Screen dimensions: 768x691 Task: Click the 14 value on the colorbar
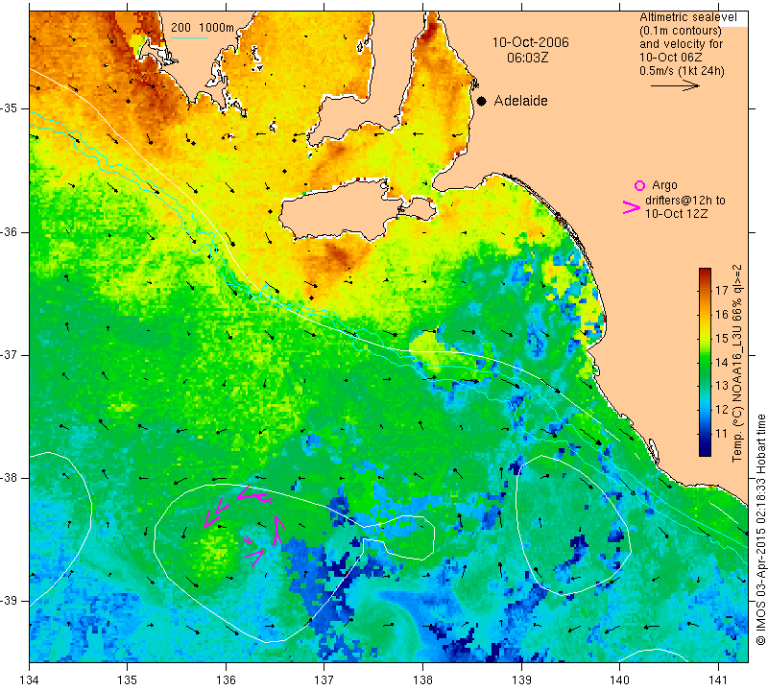[722, 362]
